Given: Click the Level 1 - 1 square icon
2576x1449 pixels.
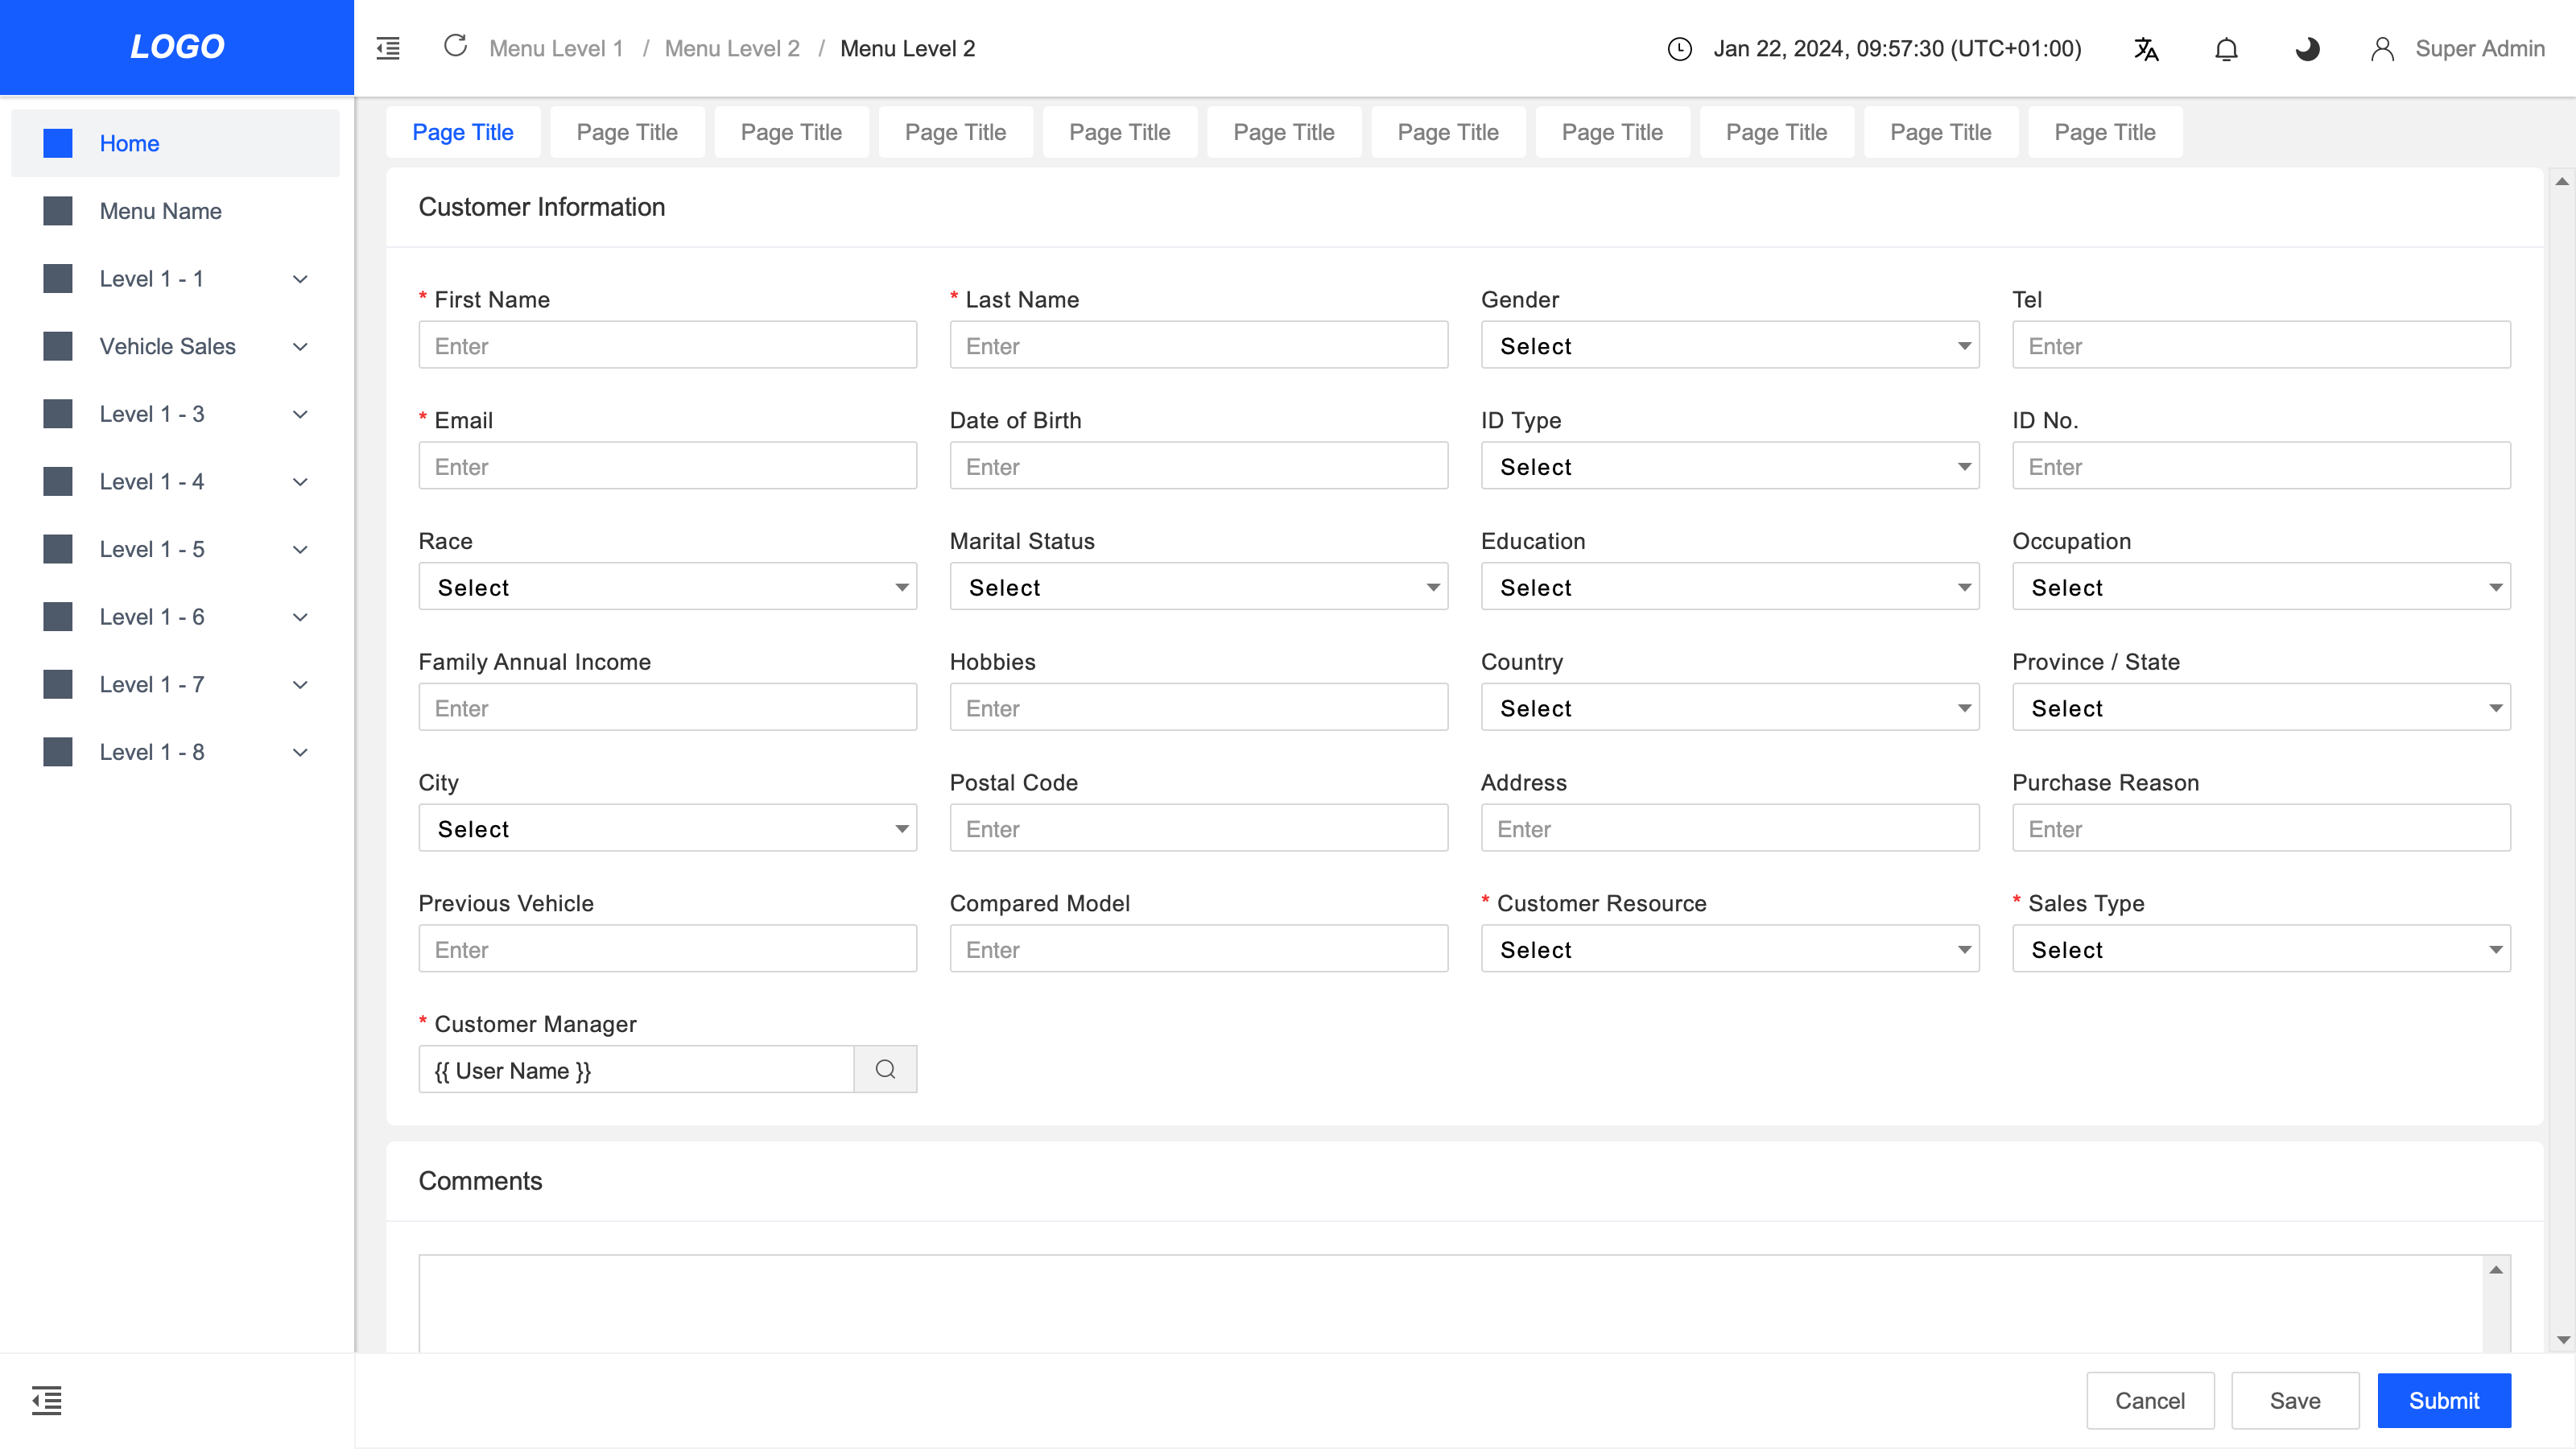Looking at the screenshot, I should pos(58,278).
